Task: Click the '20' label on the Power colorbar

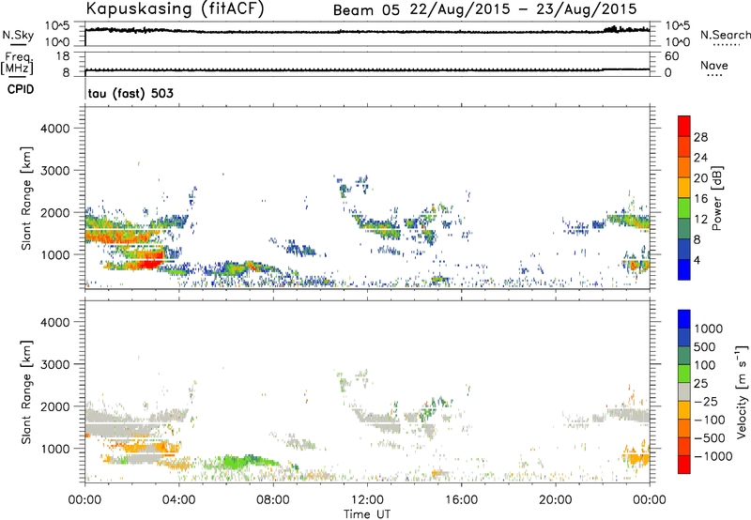Action: (x=700, y=178)
